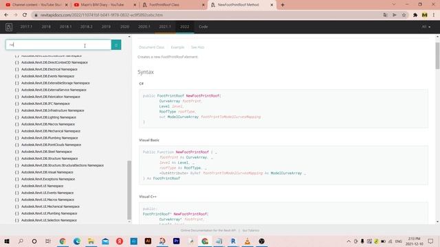Open Windows taskbar search
Screen dimensions: 440x247
click(21, 241)
